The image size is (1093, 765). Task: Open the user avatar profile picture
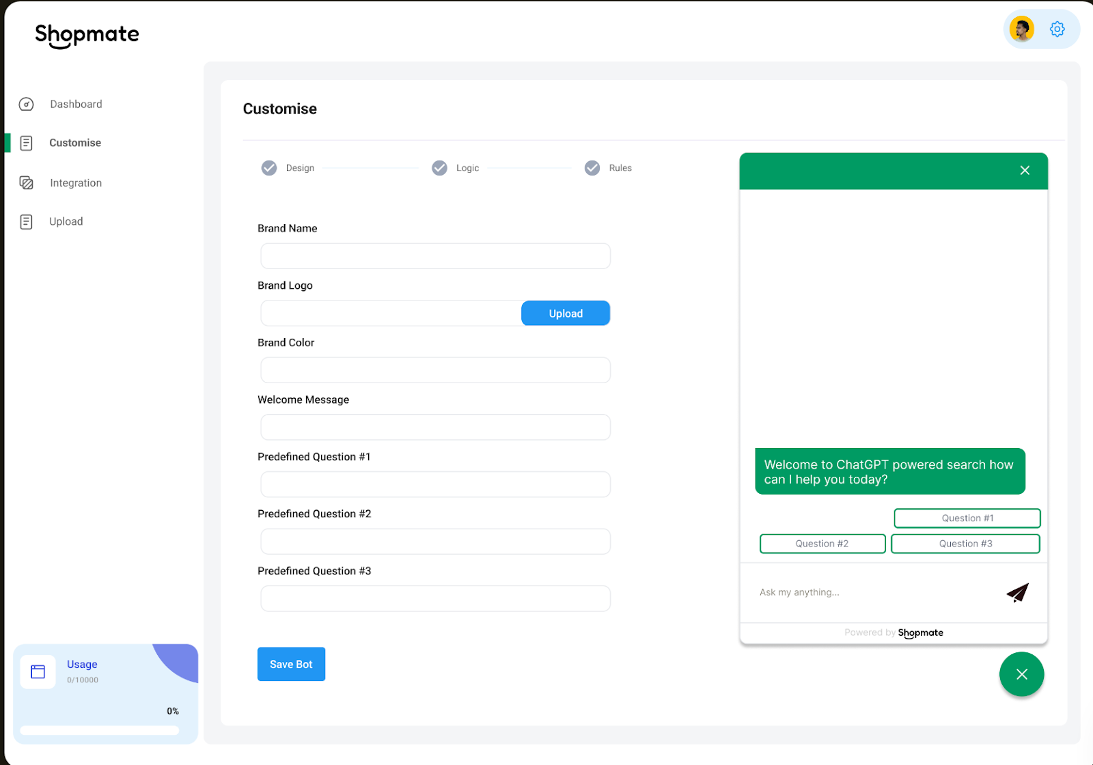(x=1022, y=29)
